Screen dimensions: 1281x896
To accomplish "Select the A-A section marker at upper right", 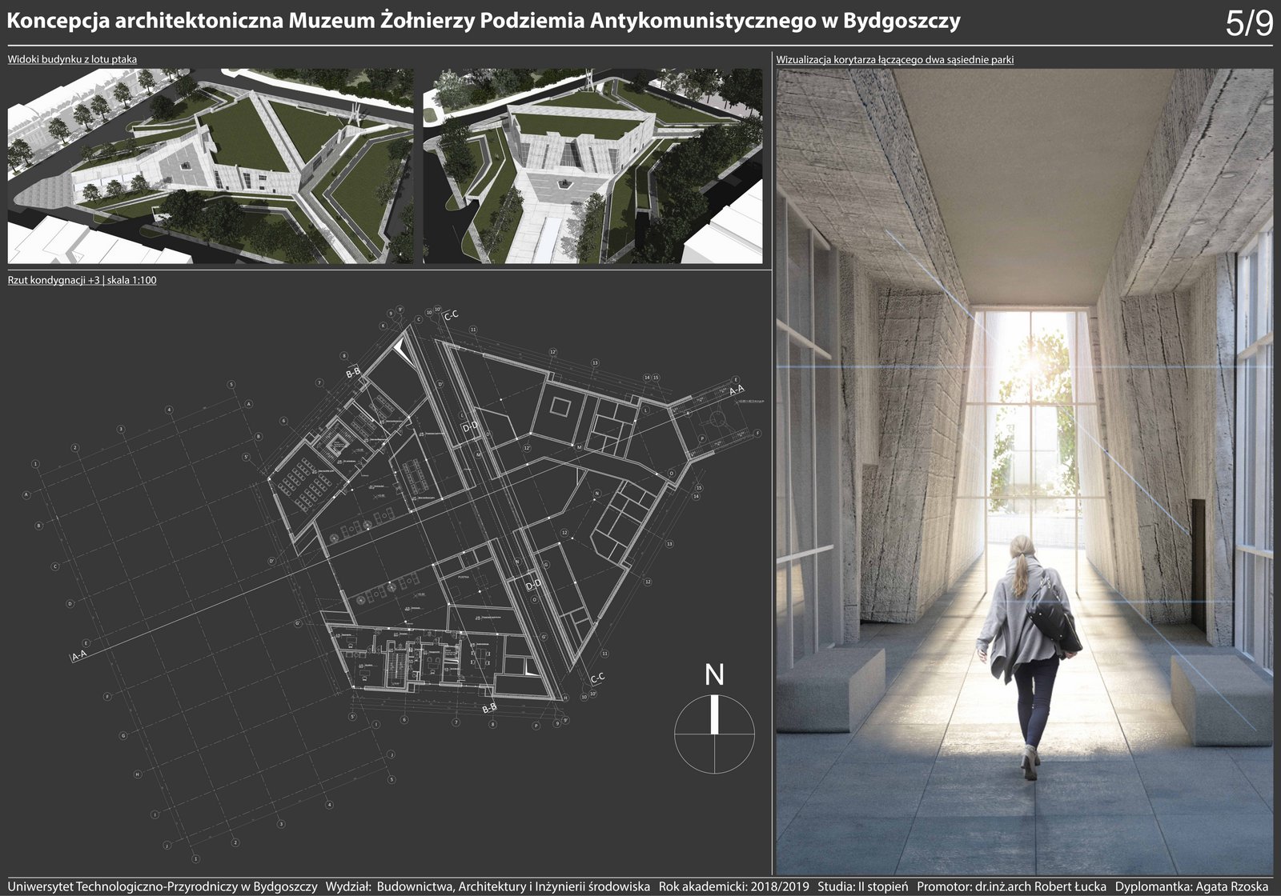I will pyautogui.click(x=738, y=391).
